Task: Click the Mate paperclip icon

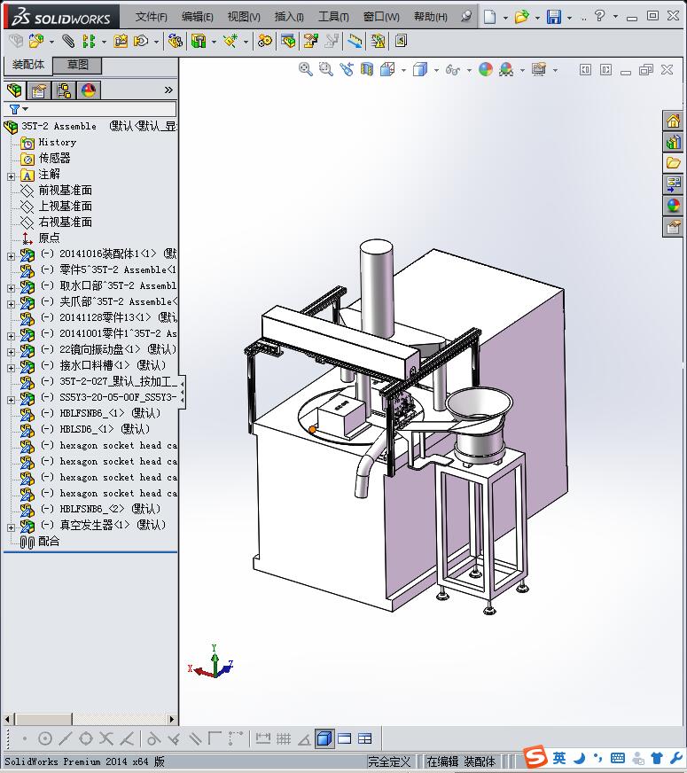Action: click(x=68, y=41)
